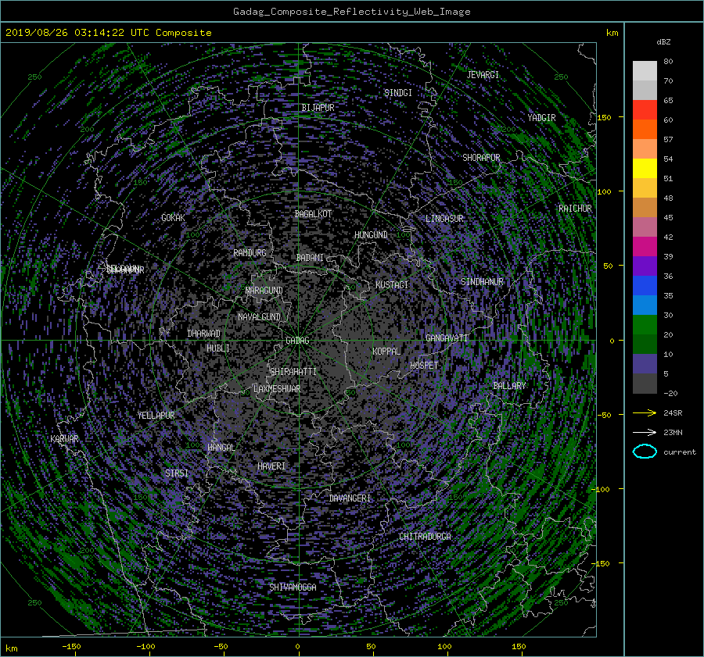Click the DHARWAD city label
The image size is (704, 657).
203,334
